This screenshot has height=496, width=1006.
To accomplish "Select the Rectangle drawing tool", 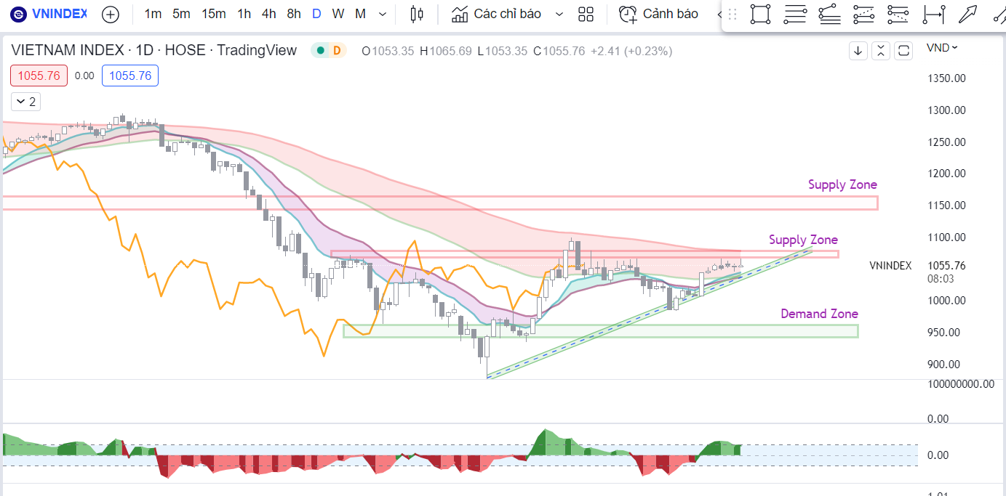I will pos(760,14).
